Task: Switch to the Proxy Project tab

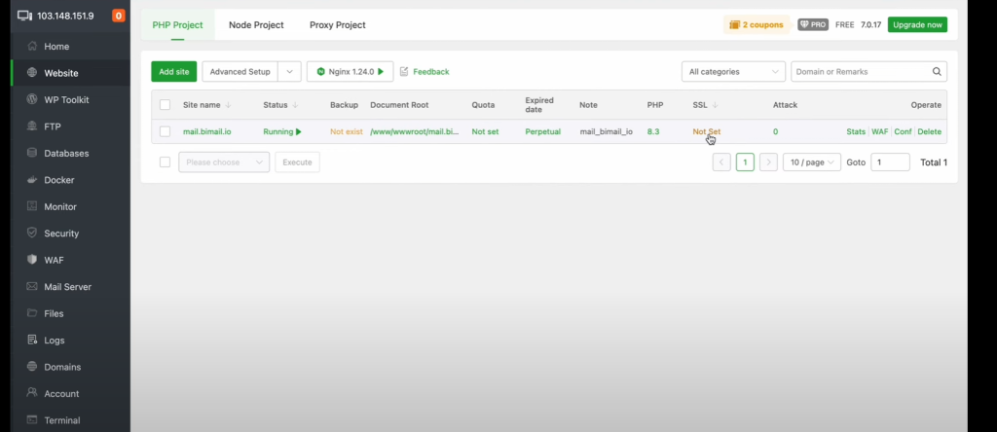Action: tap(337, 24)
